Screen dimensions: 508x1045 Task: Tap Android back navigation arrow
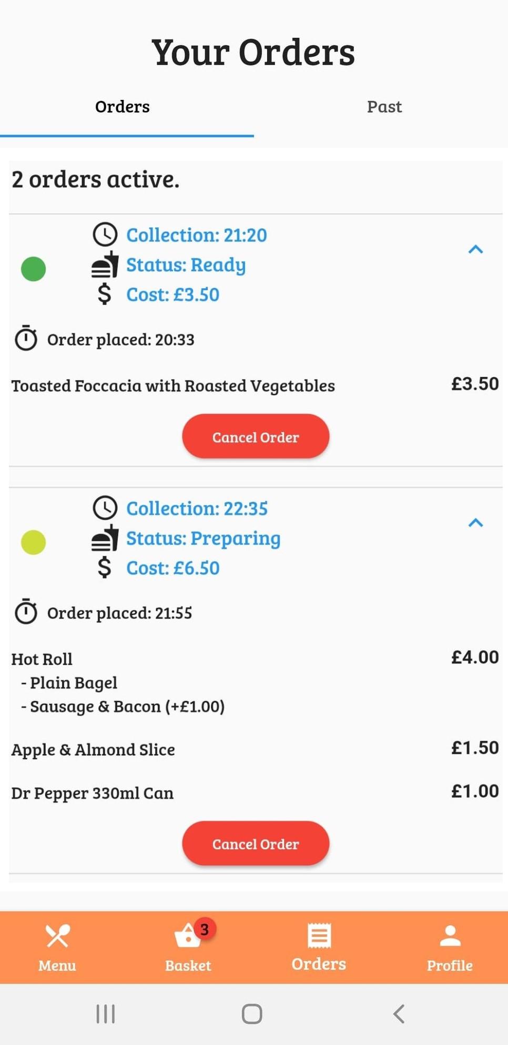(x=399, y=1013)
